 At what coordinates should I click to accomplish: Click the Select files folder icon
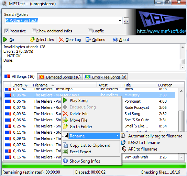pos(32,40)
